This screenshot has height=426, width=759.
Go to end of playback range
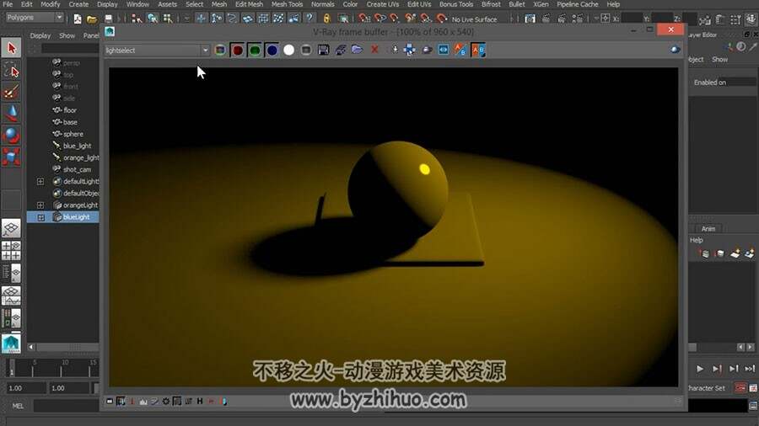pyautogui.click(x=750, y=369)
